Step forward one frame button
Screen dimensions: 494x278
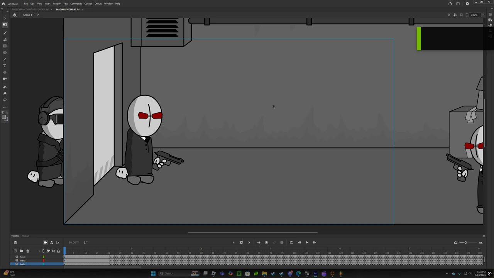coord(315,242)
